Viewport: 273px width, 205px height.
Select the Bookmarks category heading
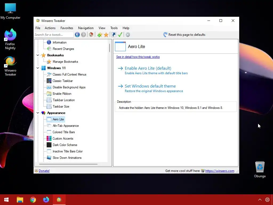click(x=55, y=55)
